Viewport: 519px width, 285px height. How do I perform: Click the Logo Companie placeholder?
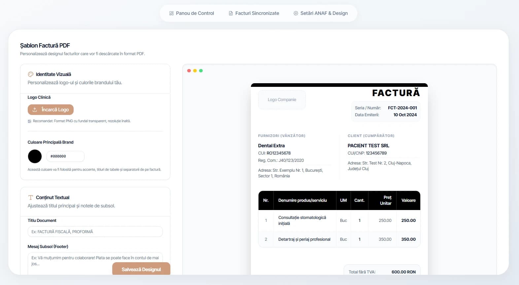(x=282, y=100)
